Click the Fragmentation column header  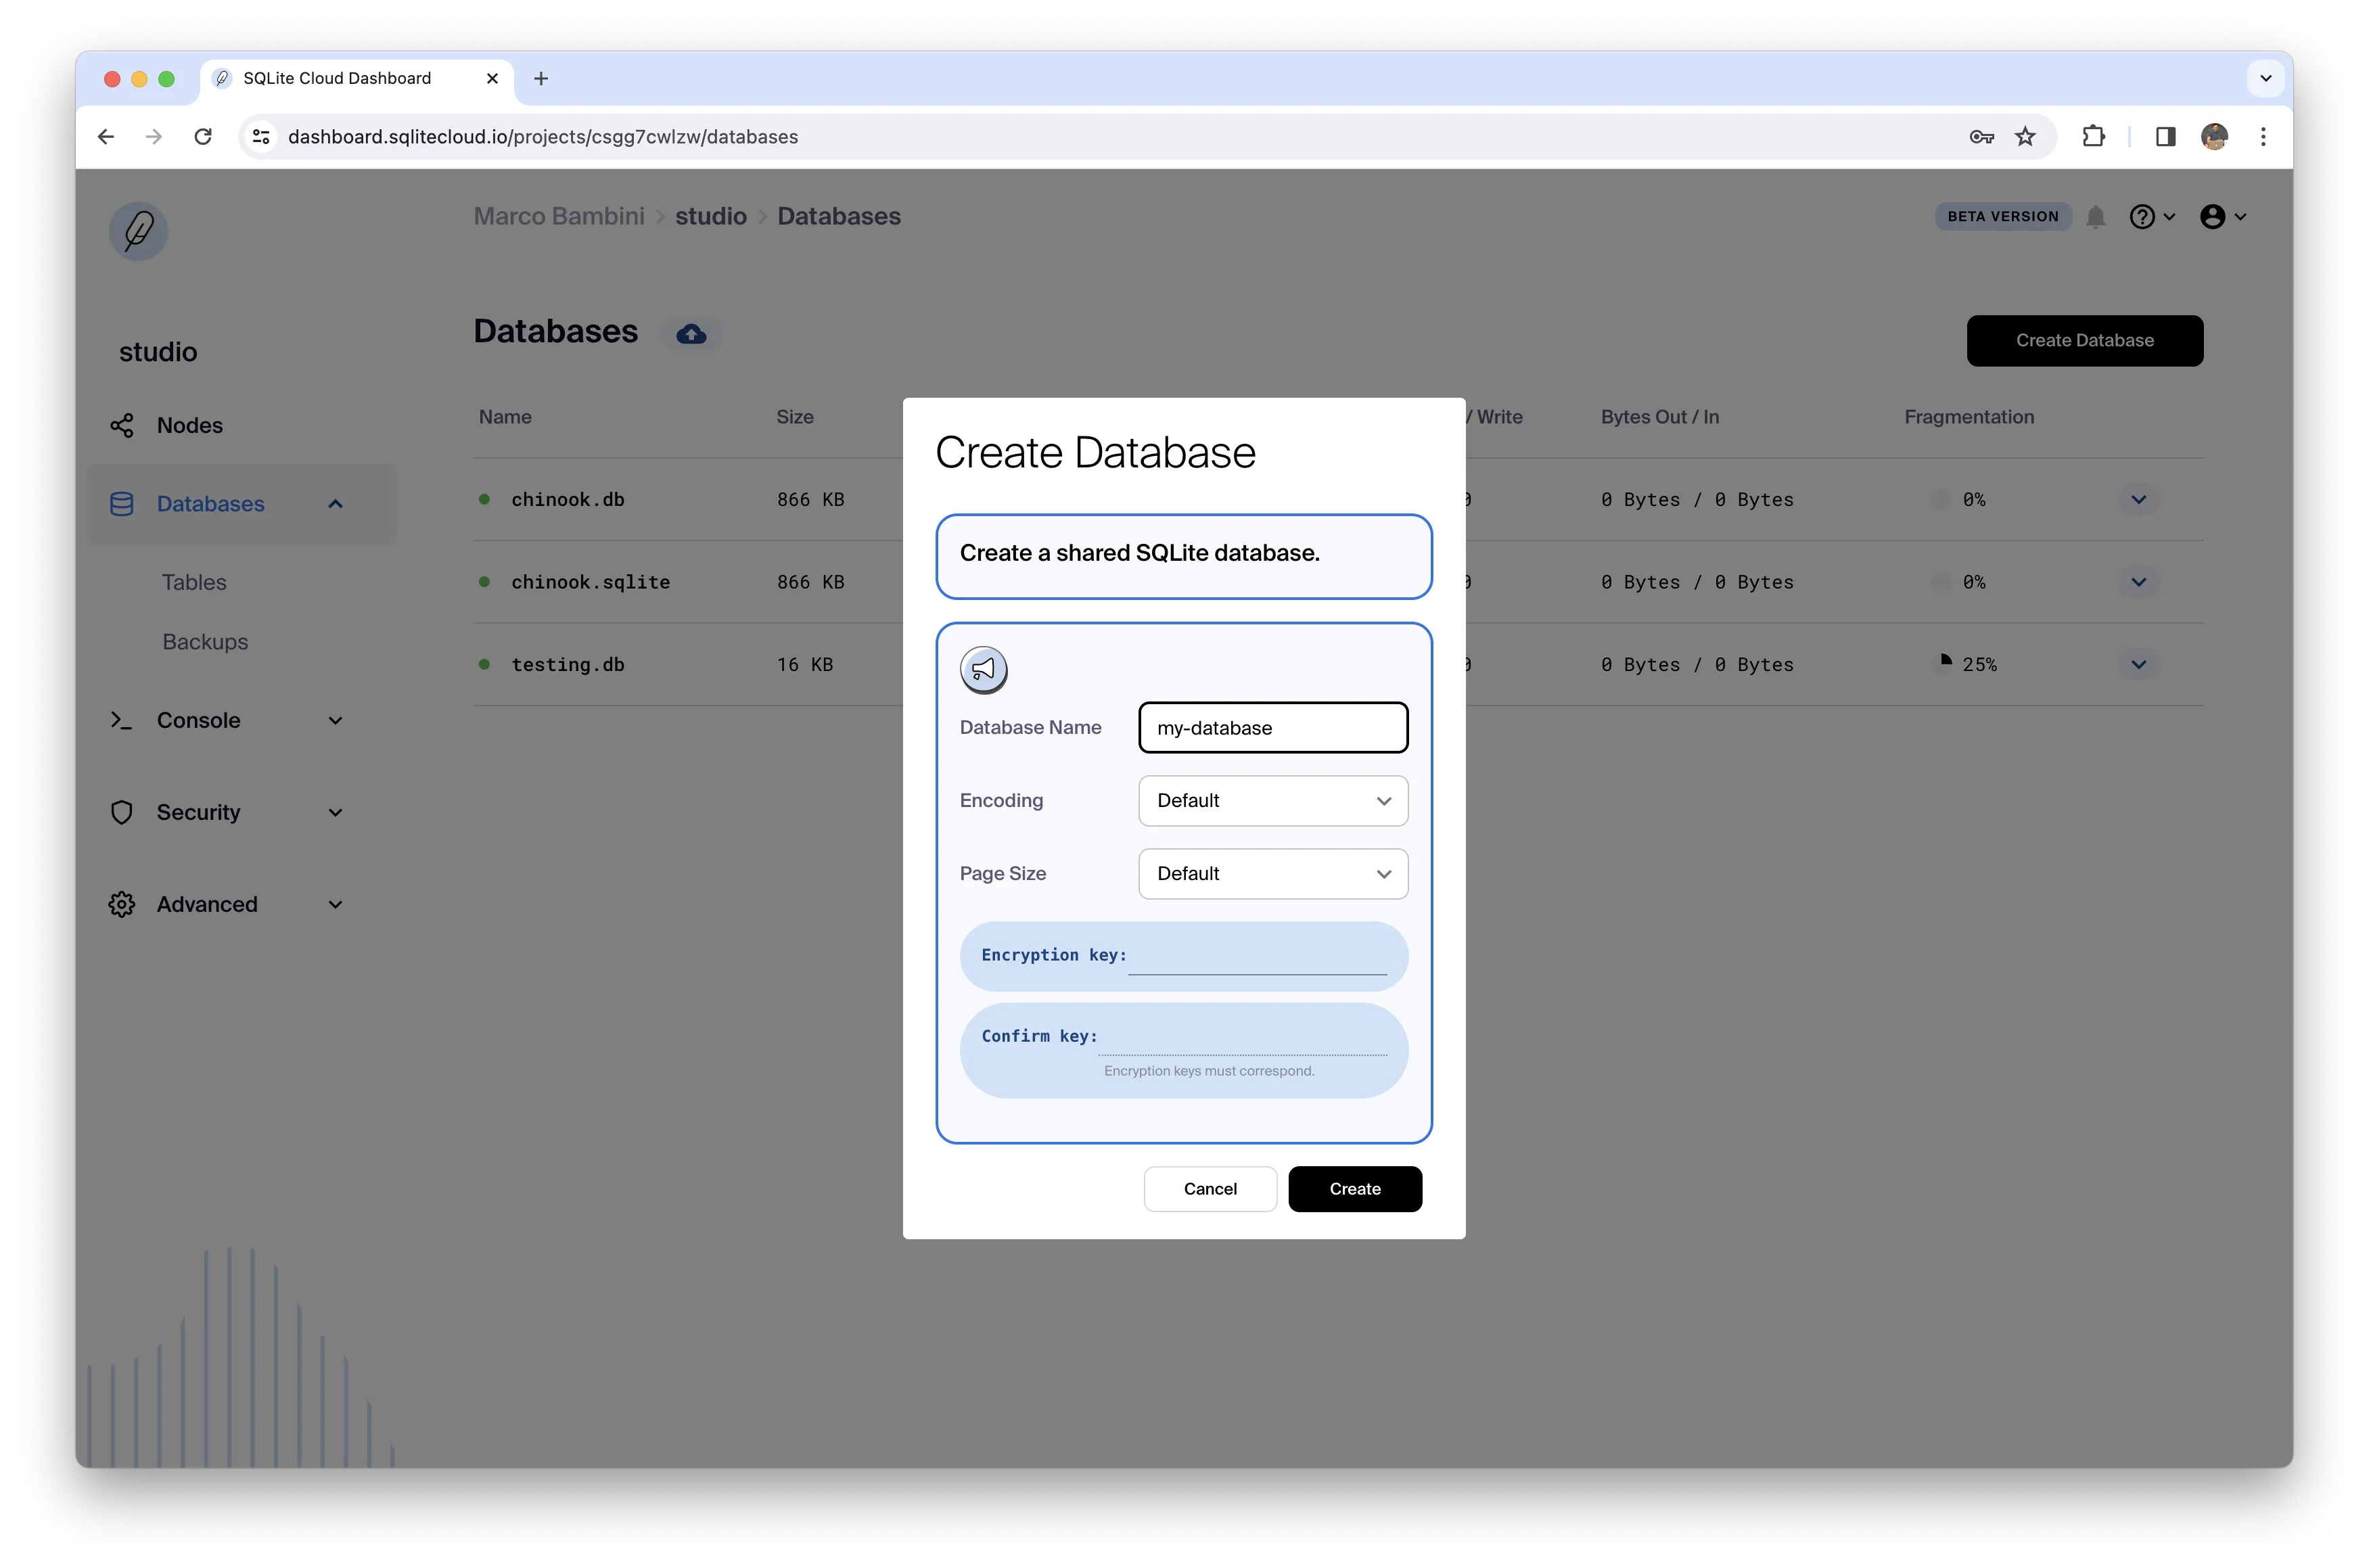1969,417
